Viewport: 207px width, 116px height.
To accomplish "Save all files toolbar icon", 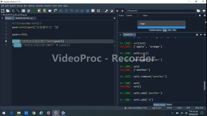I will (x=18, y=11).
